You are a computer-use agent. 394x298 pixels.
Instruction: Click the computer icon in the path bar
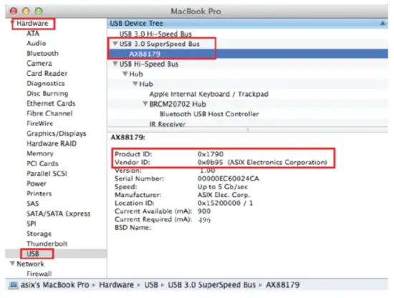point(14,285)
